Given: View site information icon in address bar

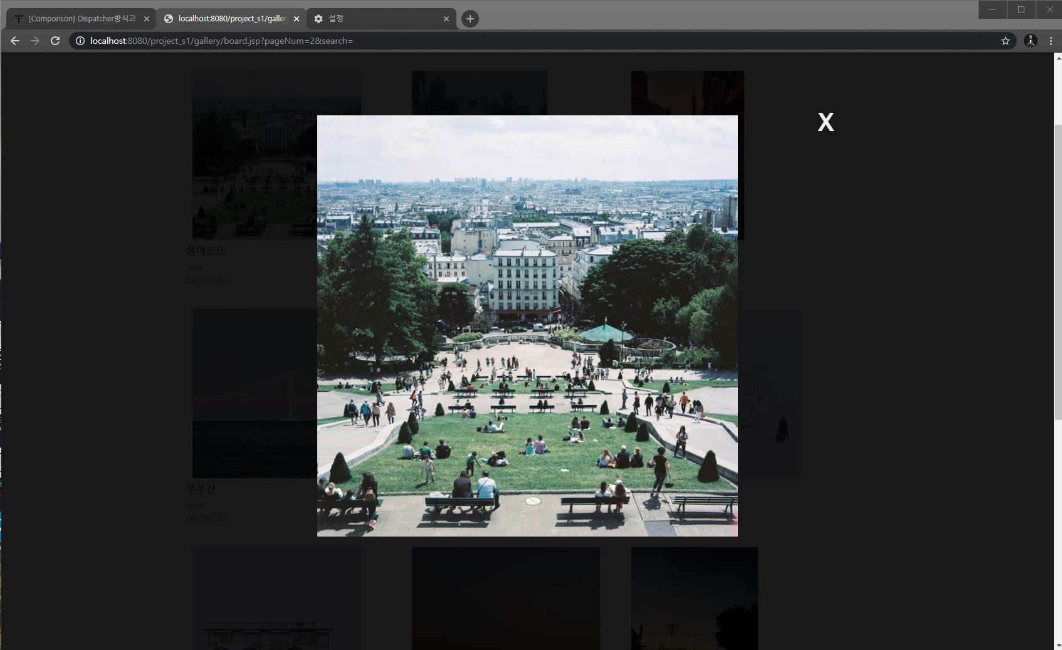Looking at the screenshot, I should click(x=80, y=41).
